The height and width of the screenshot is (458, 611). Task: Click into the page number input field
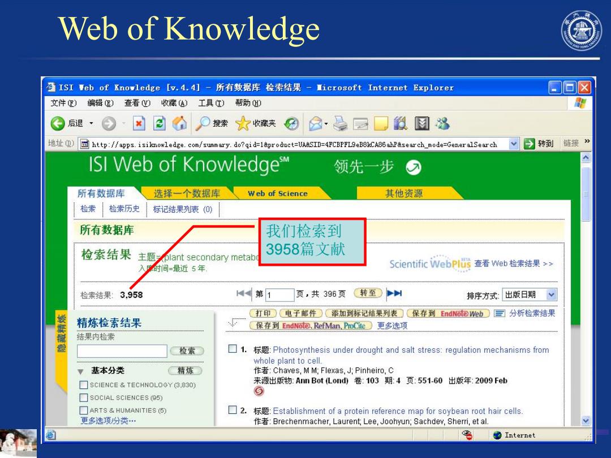(279, 295)
